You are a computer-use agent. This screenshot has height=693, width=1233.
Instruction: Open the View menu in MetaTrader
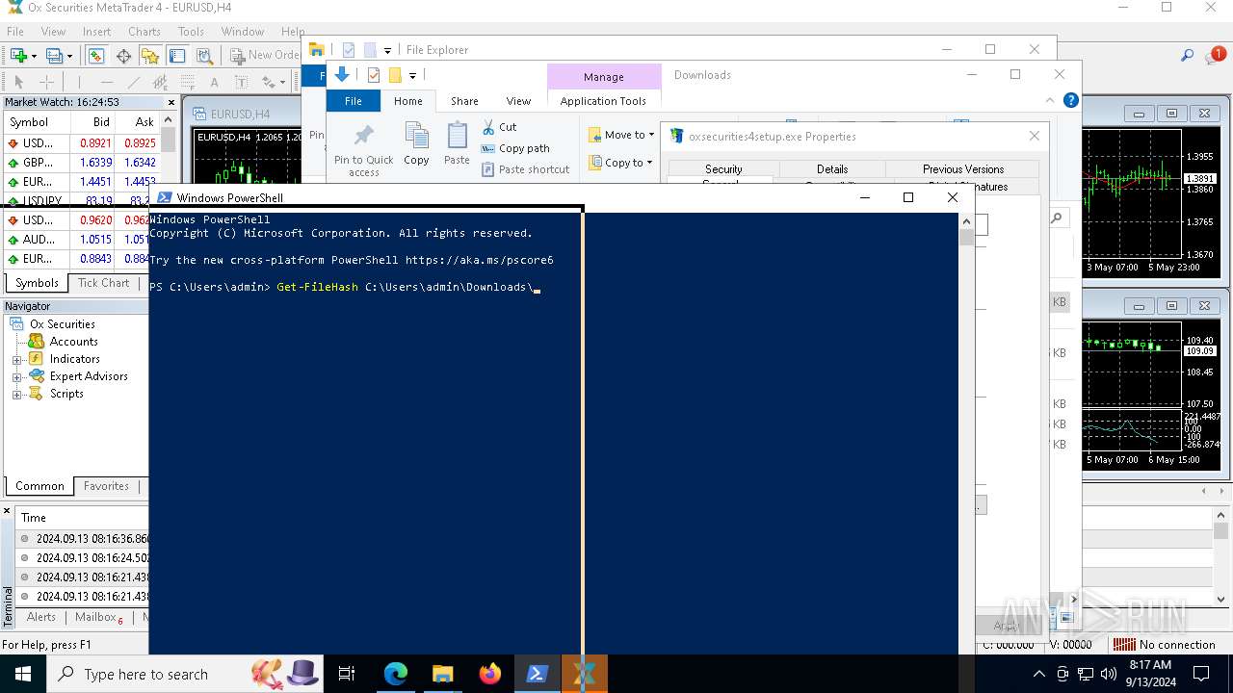tap(53, 31)
